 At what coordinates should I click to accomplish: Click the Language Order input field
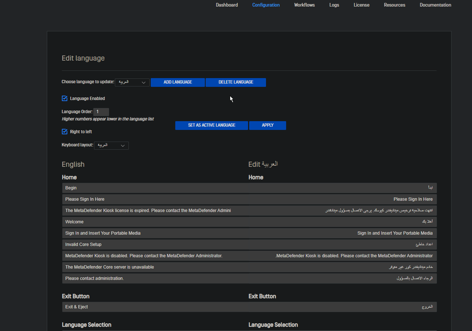point(101,112)
